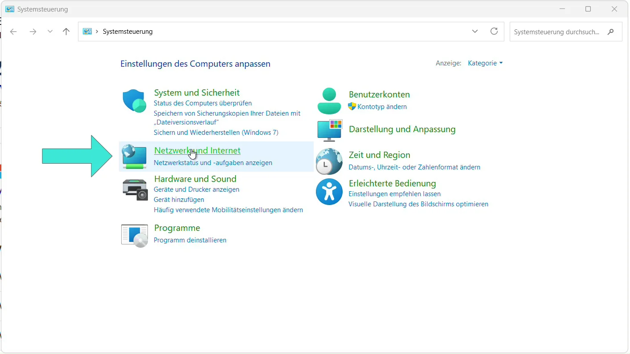This screenshot has width=630, height=354.
Task: Expand the chevron before Systemsteuerung in address bar
Action: pyautogui.click(x=97, y=32)
